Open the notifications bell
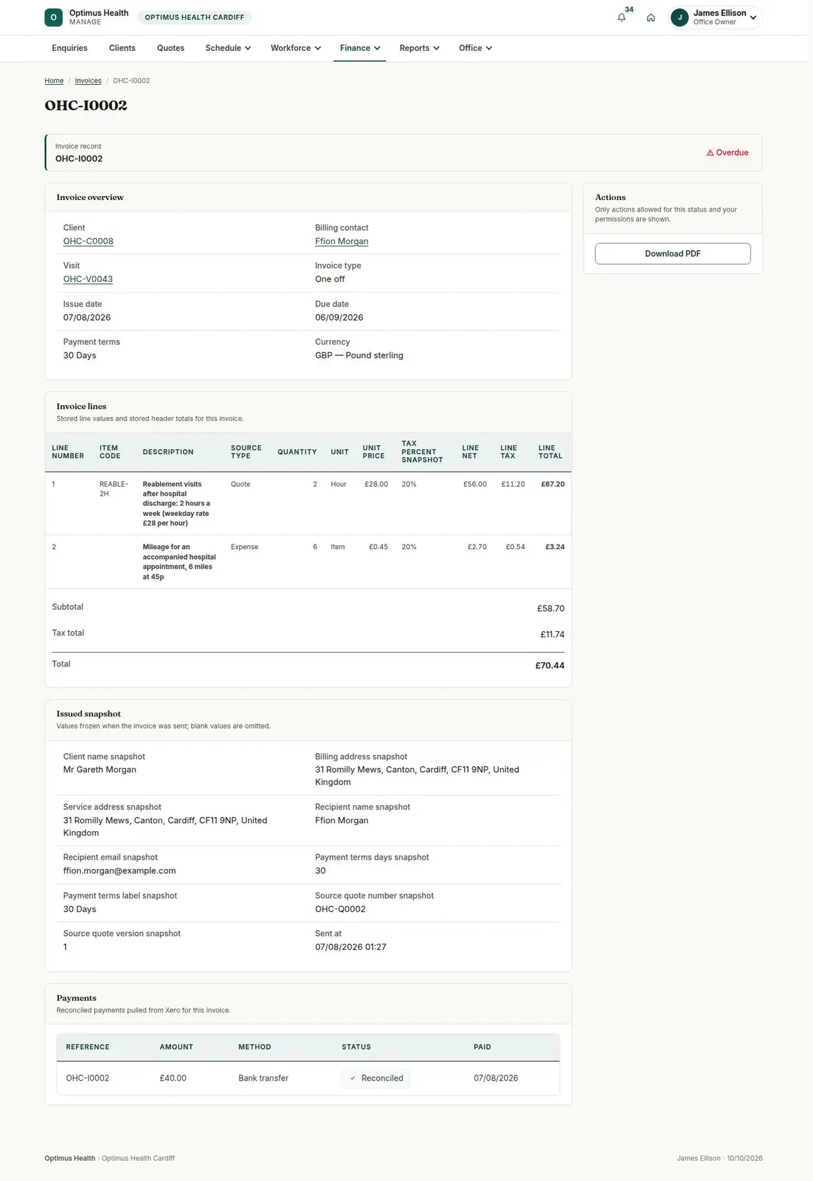Viewport: 813px width, 1181px height. (x=621, y=18)
